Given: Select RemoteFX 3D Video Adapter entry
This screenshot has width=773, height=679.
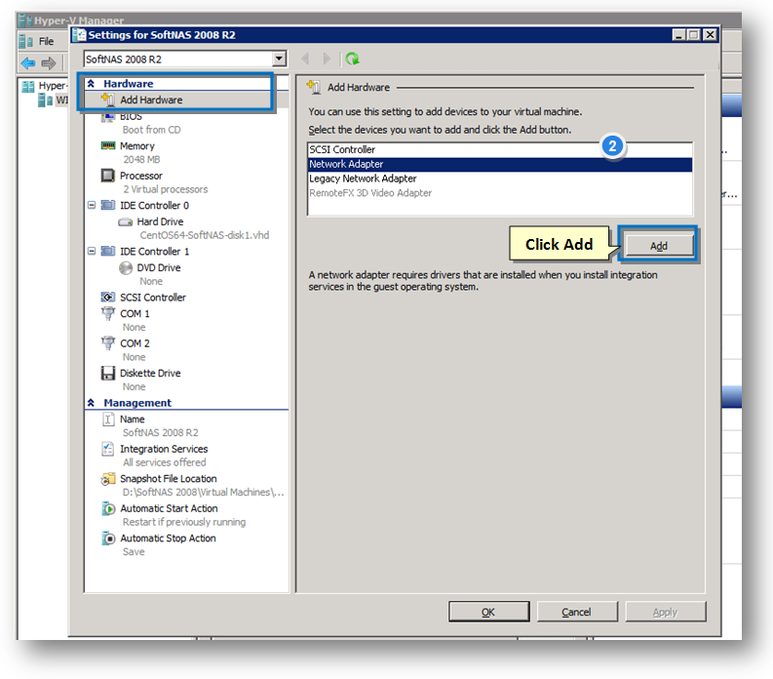Looking at the screenshot, I should coord(500,192).
